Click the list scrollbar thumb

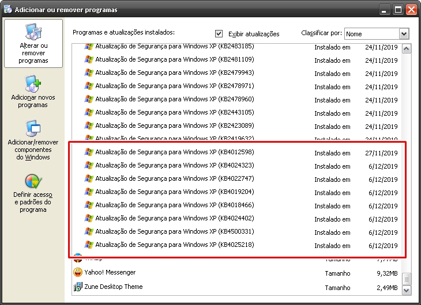tap(406, 279)
